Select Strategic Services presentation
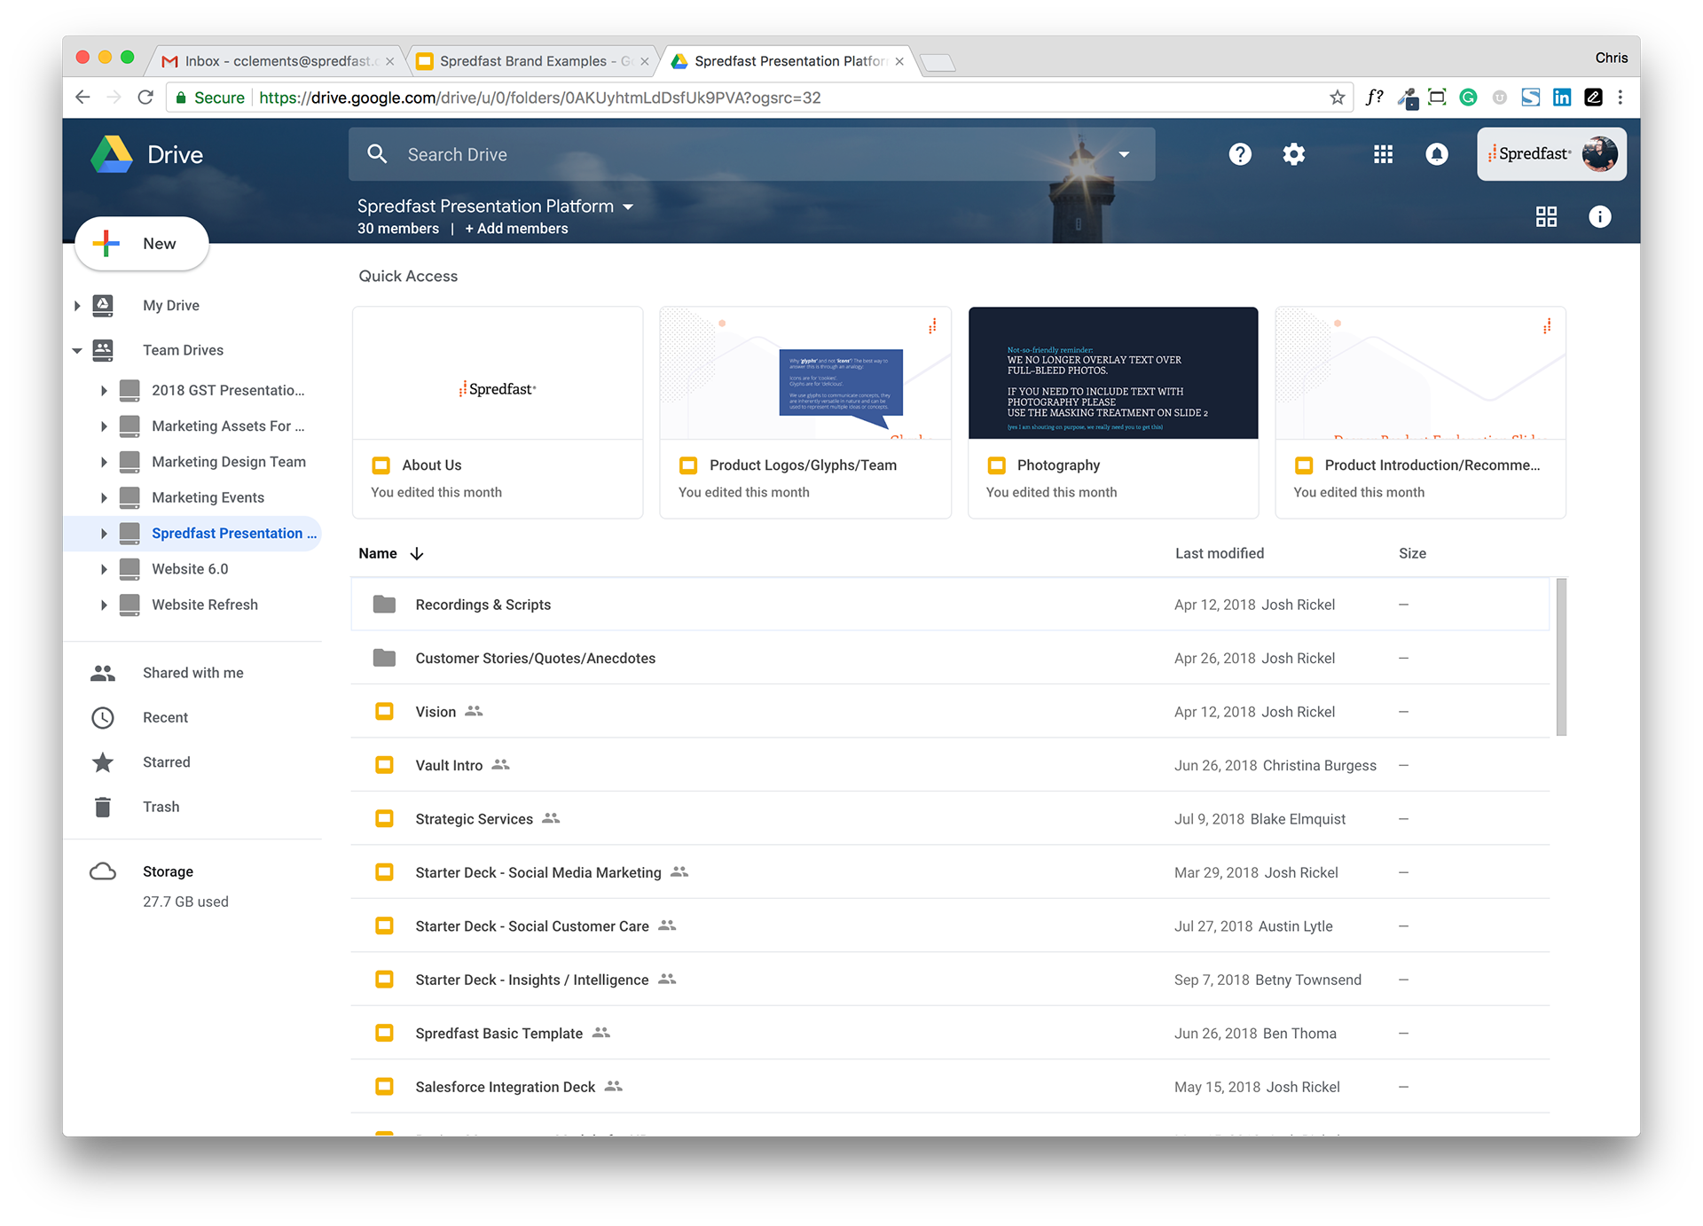Viewport: 1703px width, 1226px height. (950, 819)
